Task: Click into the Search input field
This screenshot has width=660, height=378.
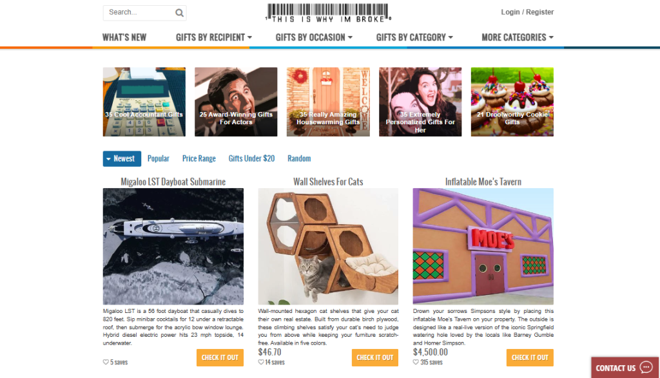Action: pos(139,13)
